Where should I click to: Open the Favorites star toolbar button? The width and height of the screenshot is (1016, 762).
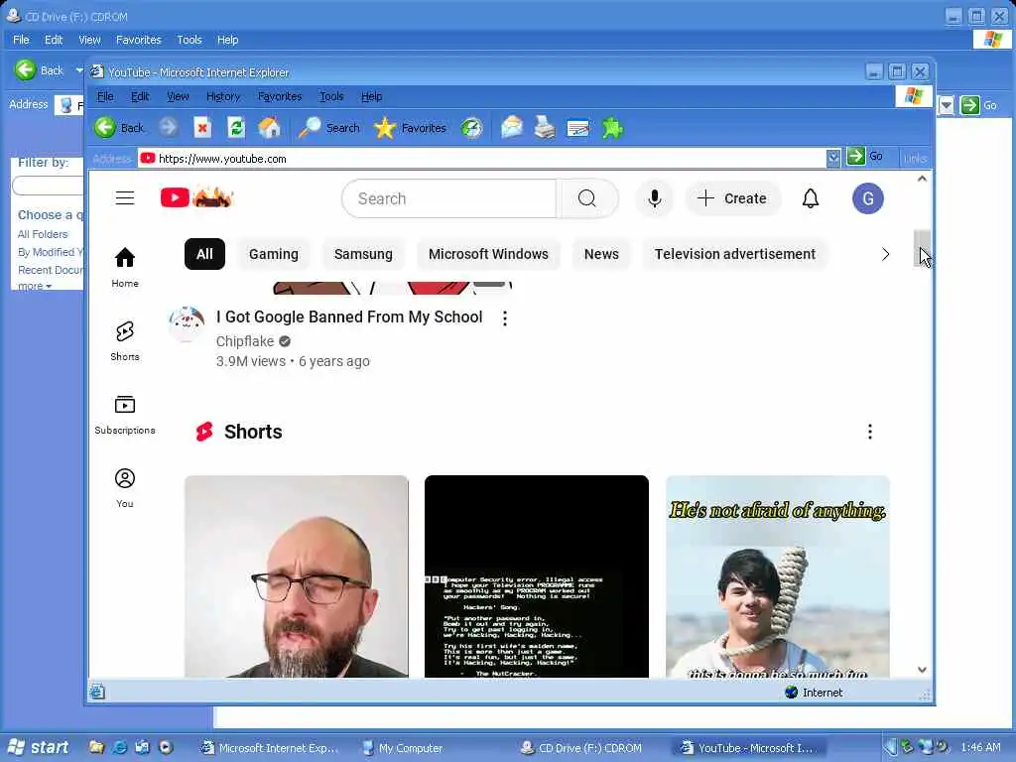[x=410, y=128]
